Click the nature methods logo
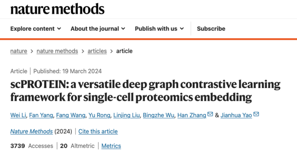The height and width of the screenshot is (158, 297). [57, 9]
